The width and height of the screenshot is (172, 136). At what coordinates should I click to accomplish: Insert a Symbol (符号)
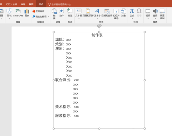(139, 12)
